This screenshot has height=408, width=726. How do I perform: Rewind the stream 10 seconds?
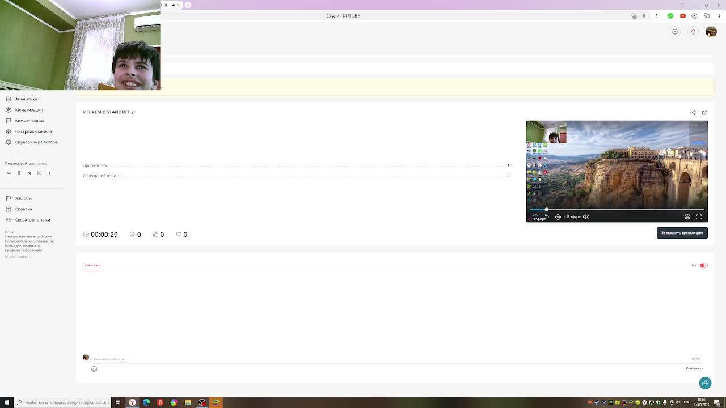(558, 216)
